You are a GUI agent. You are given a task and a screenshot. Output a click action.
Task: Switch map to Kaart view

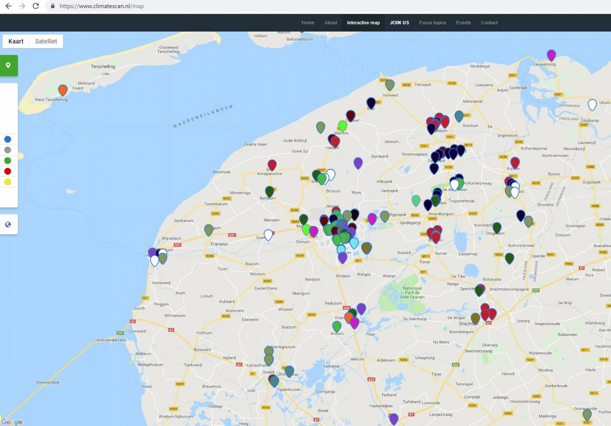16,41
